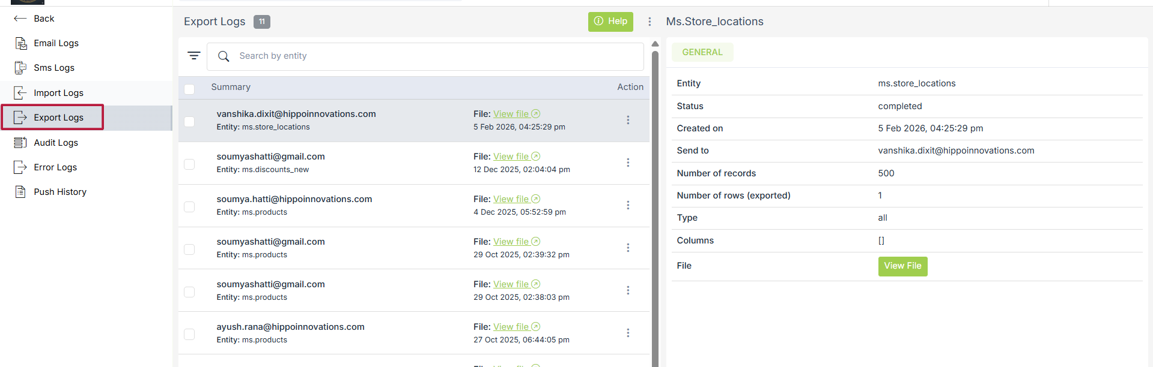The height and width of the screenshot is (367, 1153).
Task: Select all rows with header checkbox
Action: pos(189,89)
